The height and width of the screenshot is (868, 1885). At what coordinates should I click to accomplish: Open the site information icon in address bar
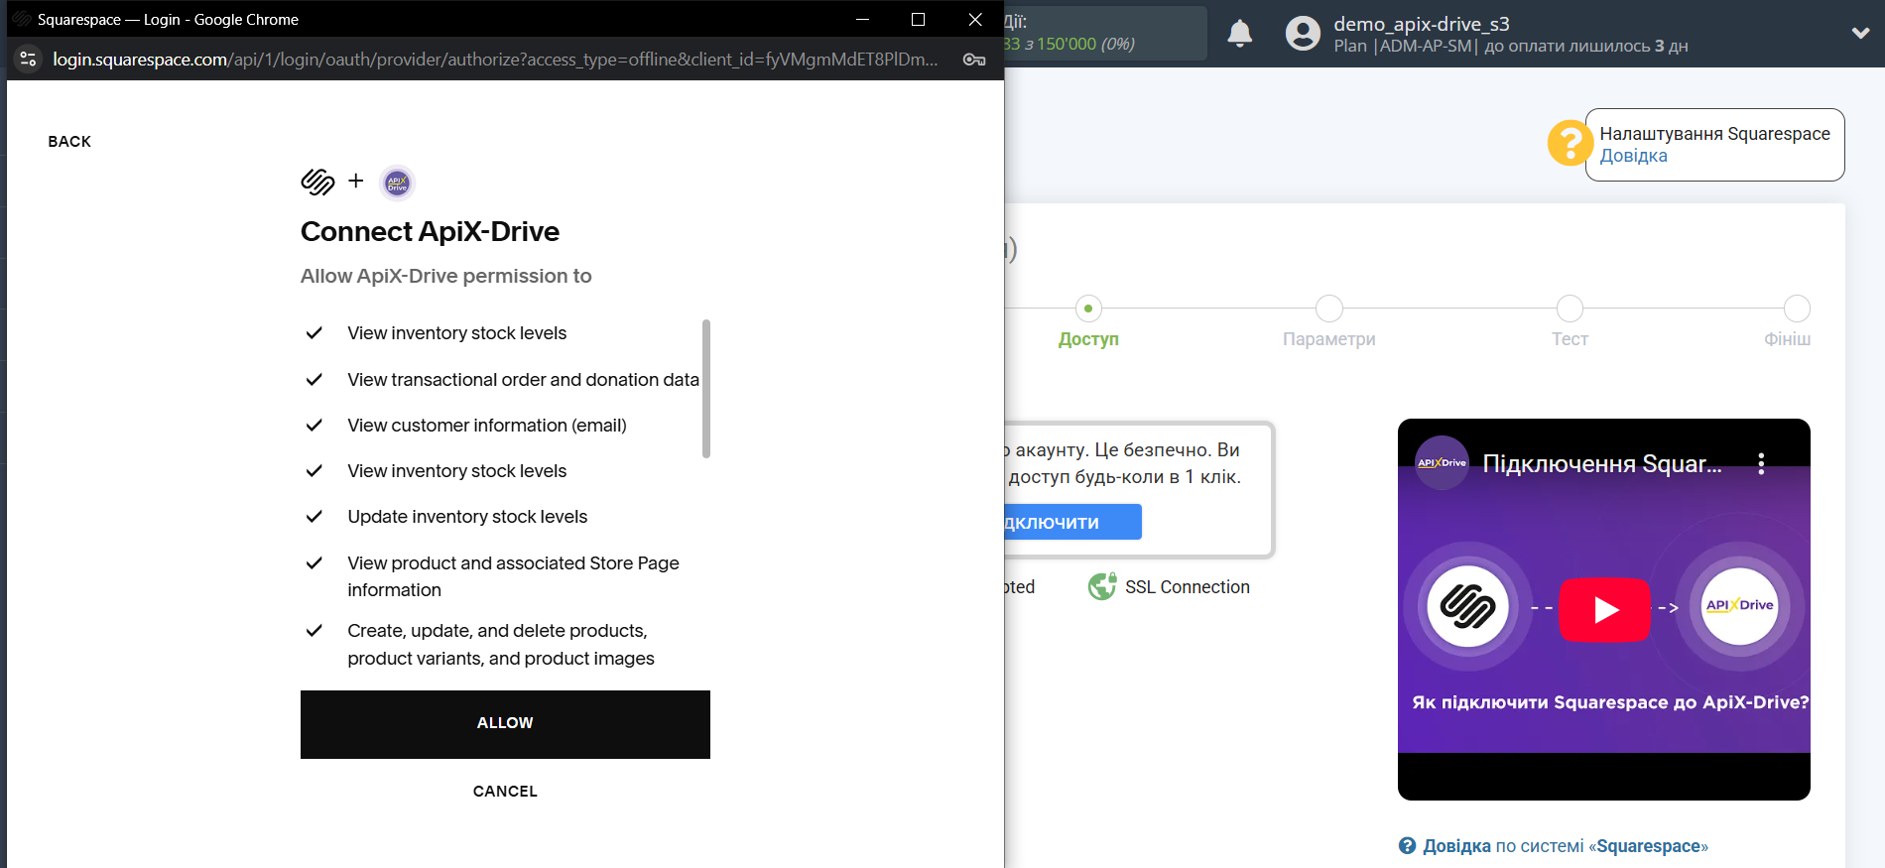coord(29,60)
